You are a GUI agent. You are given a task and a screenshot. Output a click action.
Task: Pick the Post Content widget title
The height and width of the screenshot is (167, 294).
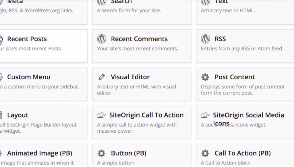(235, 77)
